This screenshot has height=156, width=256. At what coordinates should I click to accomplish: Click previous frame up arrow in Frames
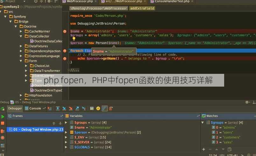click(54, 123)
